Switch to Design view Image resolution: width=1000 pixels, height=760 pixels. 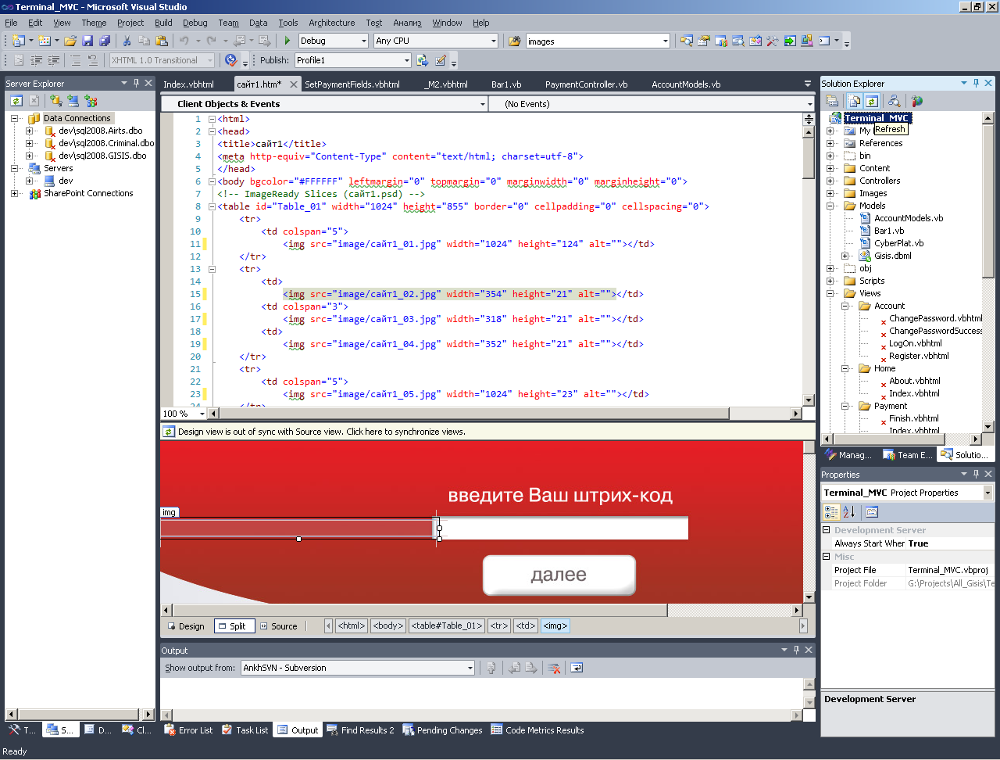[186, 626]
